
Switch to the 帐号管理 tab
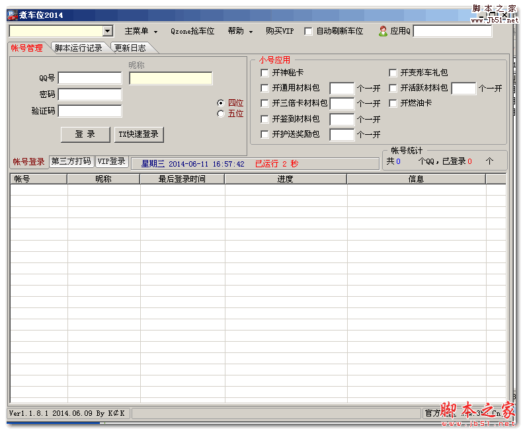click(26, 48)
